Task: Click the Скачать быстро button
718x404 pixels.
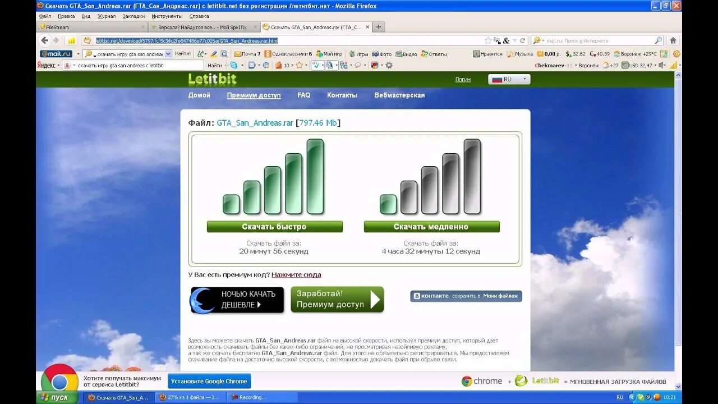Action: [274, 227]
